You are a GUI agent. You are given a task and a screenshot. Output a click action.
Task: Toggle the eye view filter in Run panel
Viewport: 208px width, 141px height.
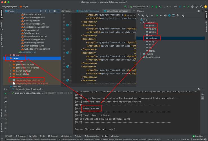[x=5, y=111]
